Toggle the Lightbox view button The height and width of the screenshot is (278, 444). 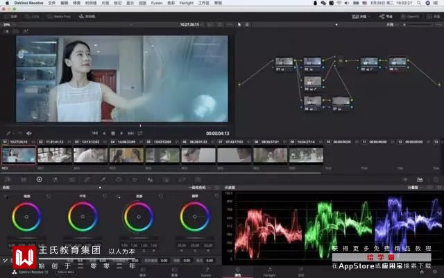(434, 17)
